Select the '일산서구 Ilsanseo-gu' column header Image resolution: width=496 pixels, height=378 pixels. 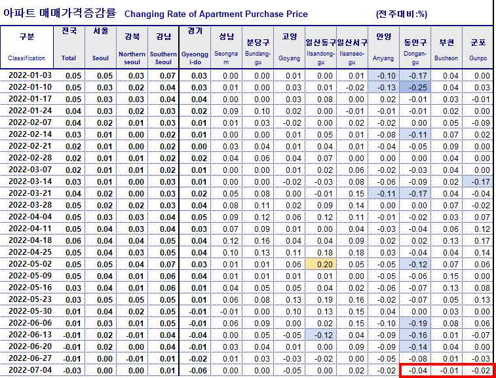352,47
